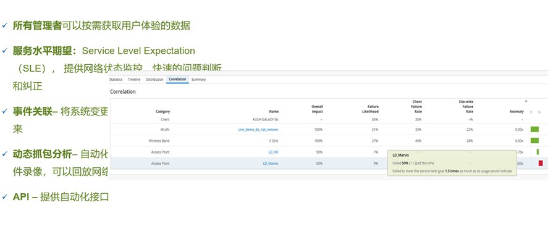Screen dimensions: 556x250
Task: Sort by the Overall Impact column header
Action: pyautogui.click(x=317, y=109)
